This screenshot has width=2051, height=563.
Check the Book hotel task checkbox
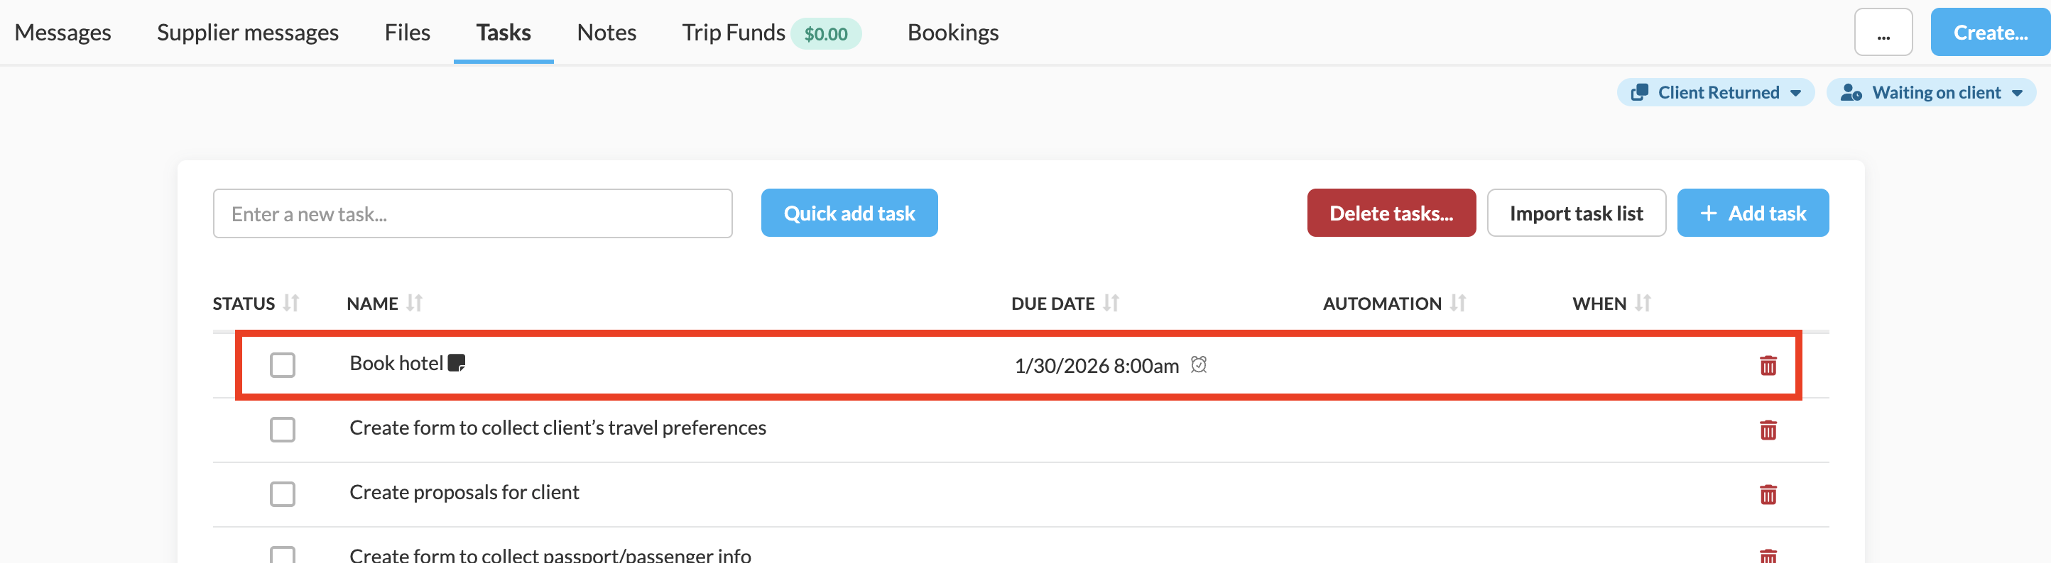283,366
